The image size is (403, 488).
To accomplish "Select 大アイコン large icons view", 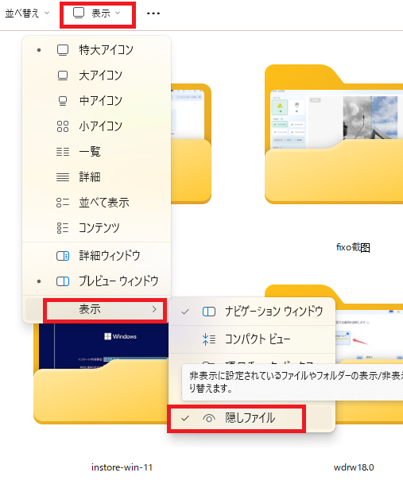I will click(97, 76).
